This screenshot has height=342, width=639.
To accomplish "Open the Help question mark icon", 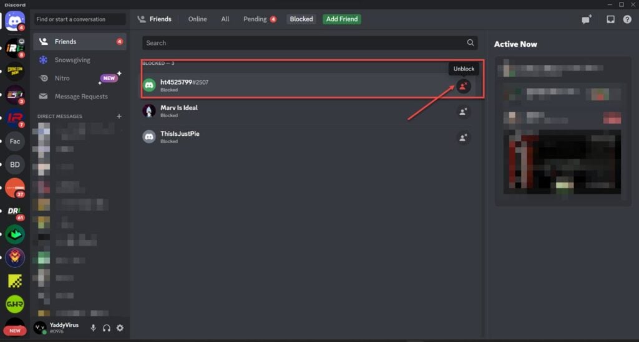I will click(x=627, y=19).
